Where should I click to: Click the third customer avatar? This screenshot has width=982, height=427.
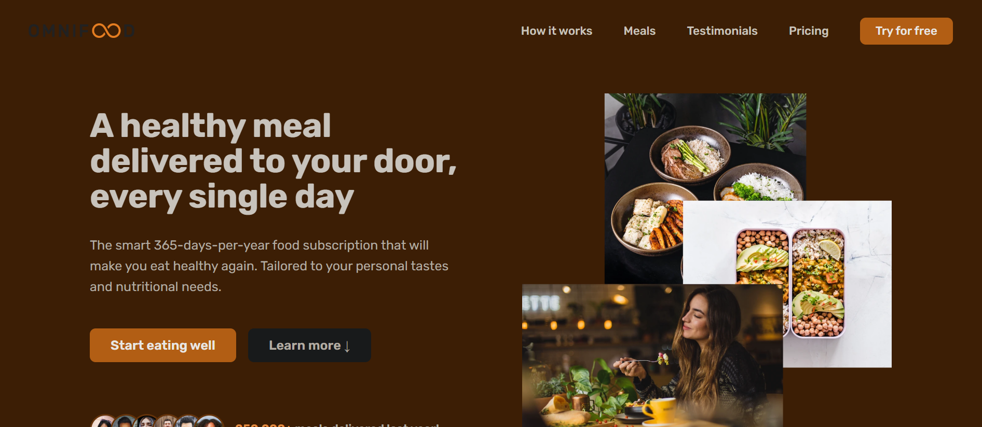(146, 421)
